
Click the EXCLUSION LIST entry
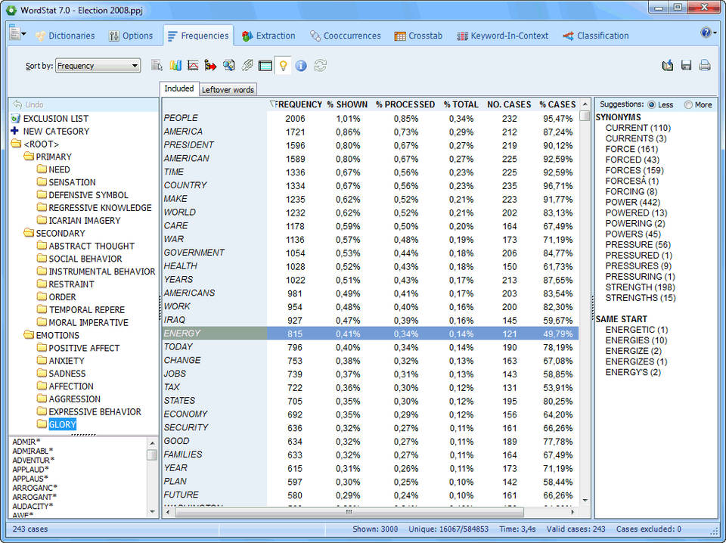(55, 118)
